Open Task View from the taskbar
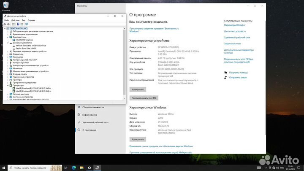The height and width of the screenshot is (171, 304). (x=66, y=168)
